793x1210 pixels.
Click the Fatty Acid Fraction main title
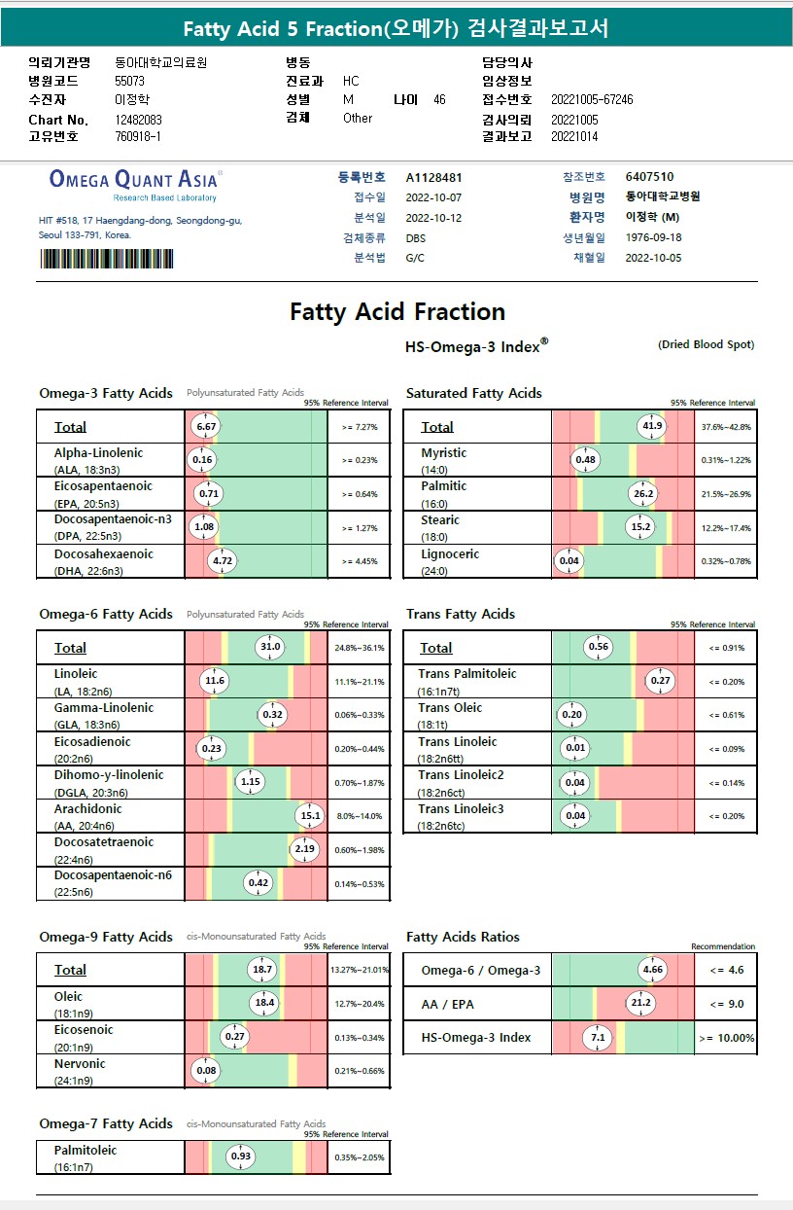(x=397, y=312)
